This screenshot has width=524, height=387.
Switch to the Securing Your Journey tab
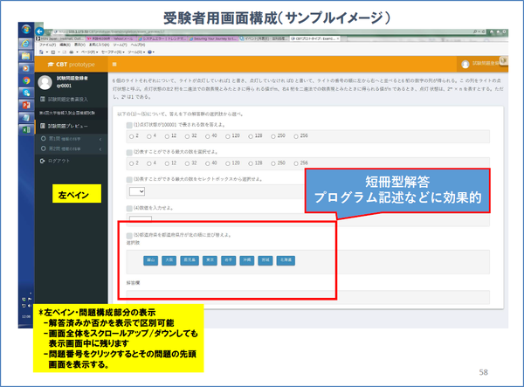214,38
